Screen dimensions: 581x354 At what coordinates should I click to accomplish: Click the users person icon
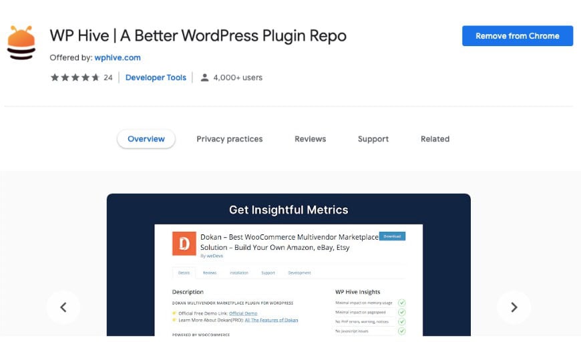tap(204, 77)
